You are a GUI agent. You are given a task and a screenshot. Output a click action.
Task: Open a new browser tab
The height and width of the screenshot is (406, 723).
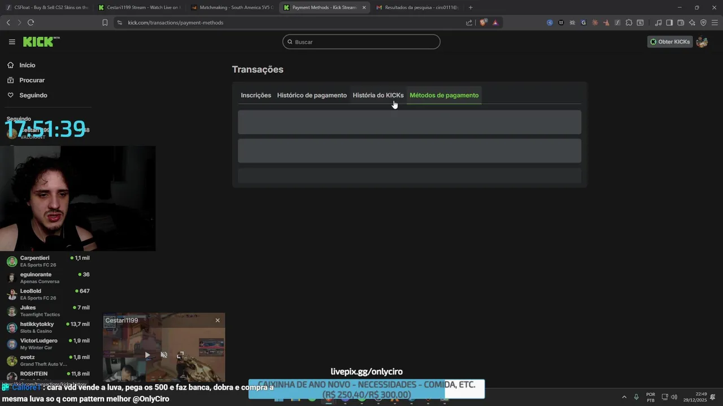[471, 7]
